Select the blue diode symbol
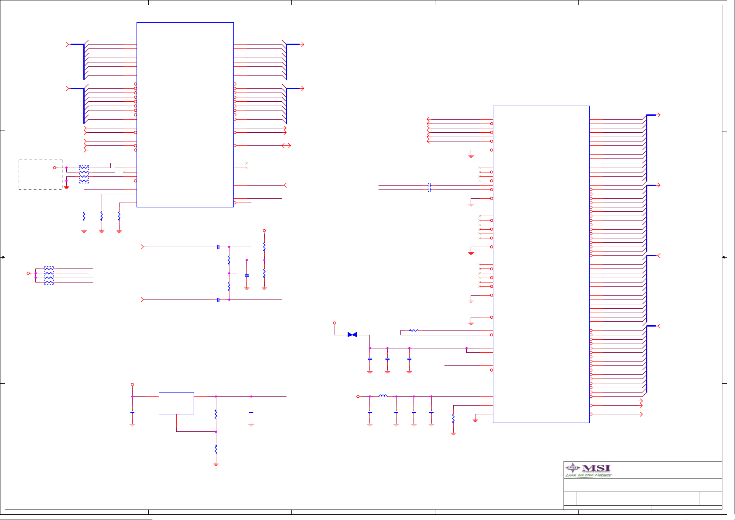 click(x=352, y=334)
